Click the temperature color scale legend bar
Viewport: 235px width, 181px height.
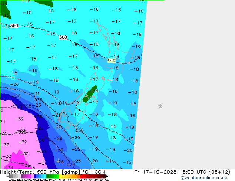[x=57, y=176]
